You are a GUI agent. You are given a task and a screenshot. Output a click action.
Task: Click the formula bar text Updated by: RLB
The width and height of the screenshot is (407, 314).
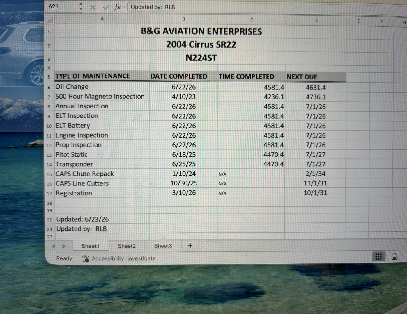153,7
